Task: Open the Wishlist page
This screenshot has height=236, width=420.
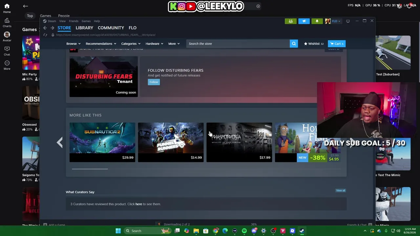Action: tap(314, 44)
